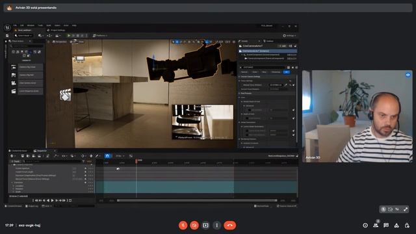Click the Sequencer bottom time range bar
Image resolution: width=416 pixels, height=234 pixels.
coord(197,201)
